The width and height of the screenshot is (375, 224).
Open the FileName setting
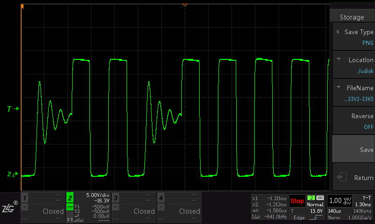[354, 93]
